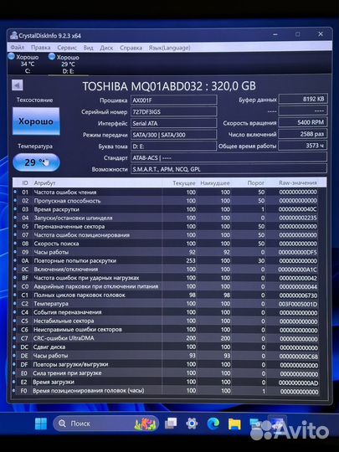The height and width of the screenshot is (452, 339).
Task: Open the Файл menu
Action: tap(18, 48)
